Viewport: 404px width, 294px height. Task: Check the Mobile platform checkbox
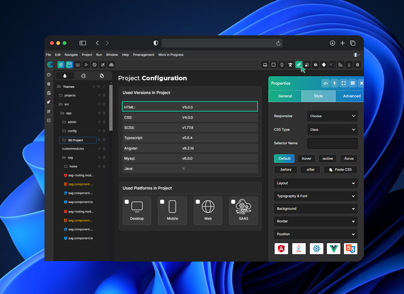pos(162,202)
